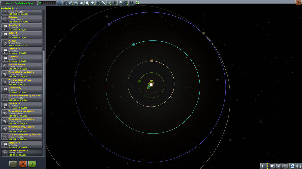Click the clock icon in the bottom-right toolbar
Viewport: 302px width, 169px height.
tap(272, 166)
